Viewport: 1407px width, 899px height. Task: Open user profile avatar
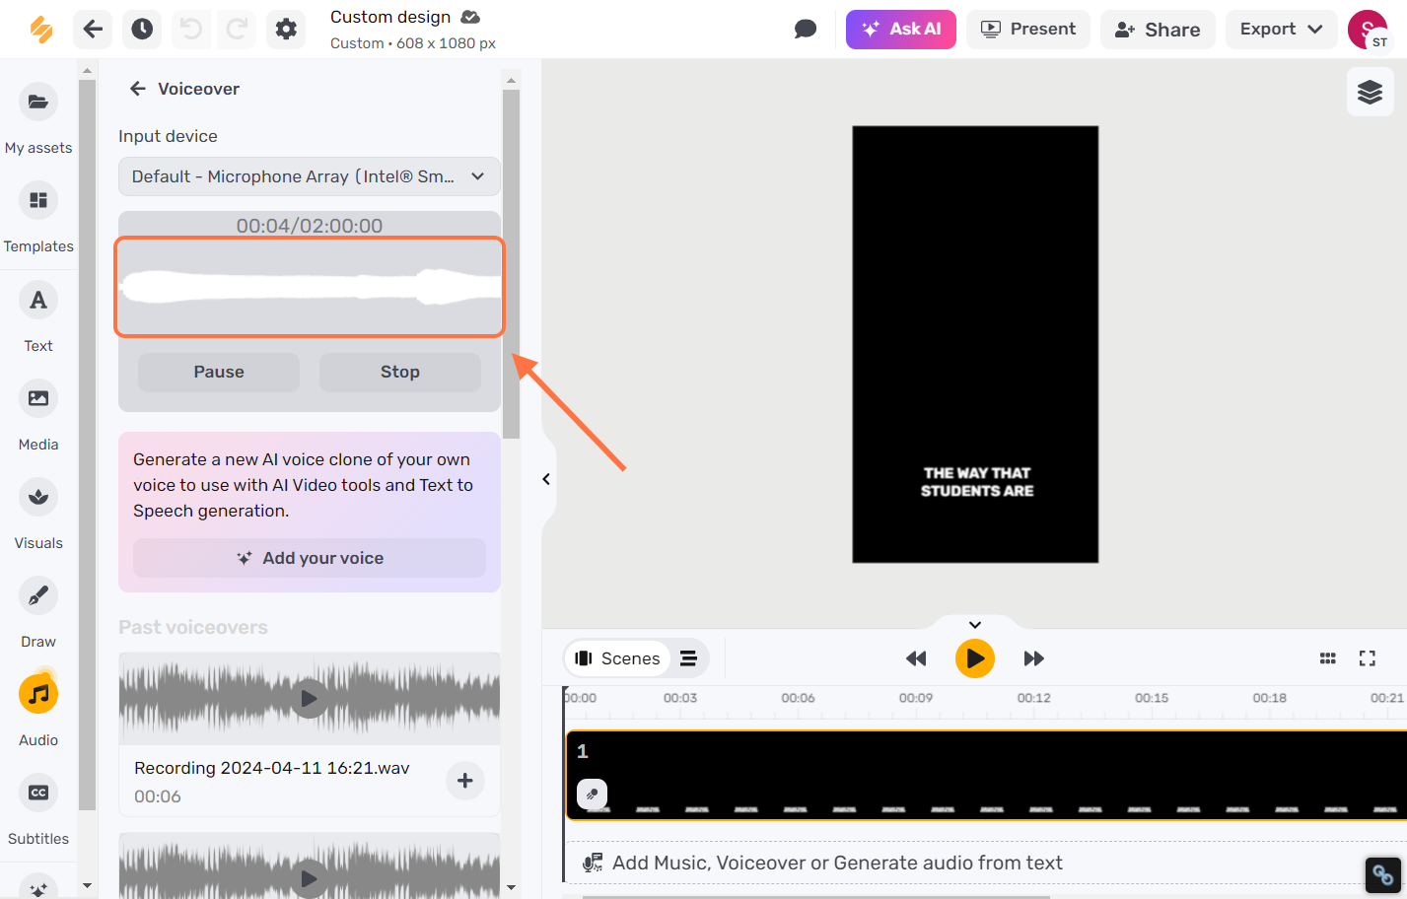[1368, 30]
